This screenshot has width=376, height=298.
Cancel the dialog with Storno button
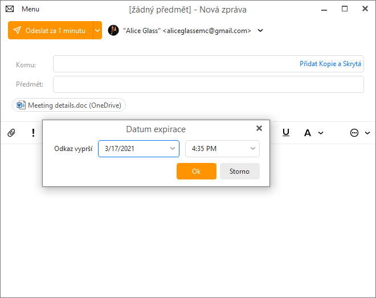click(239, 171)
